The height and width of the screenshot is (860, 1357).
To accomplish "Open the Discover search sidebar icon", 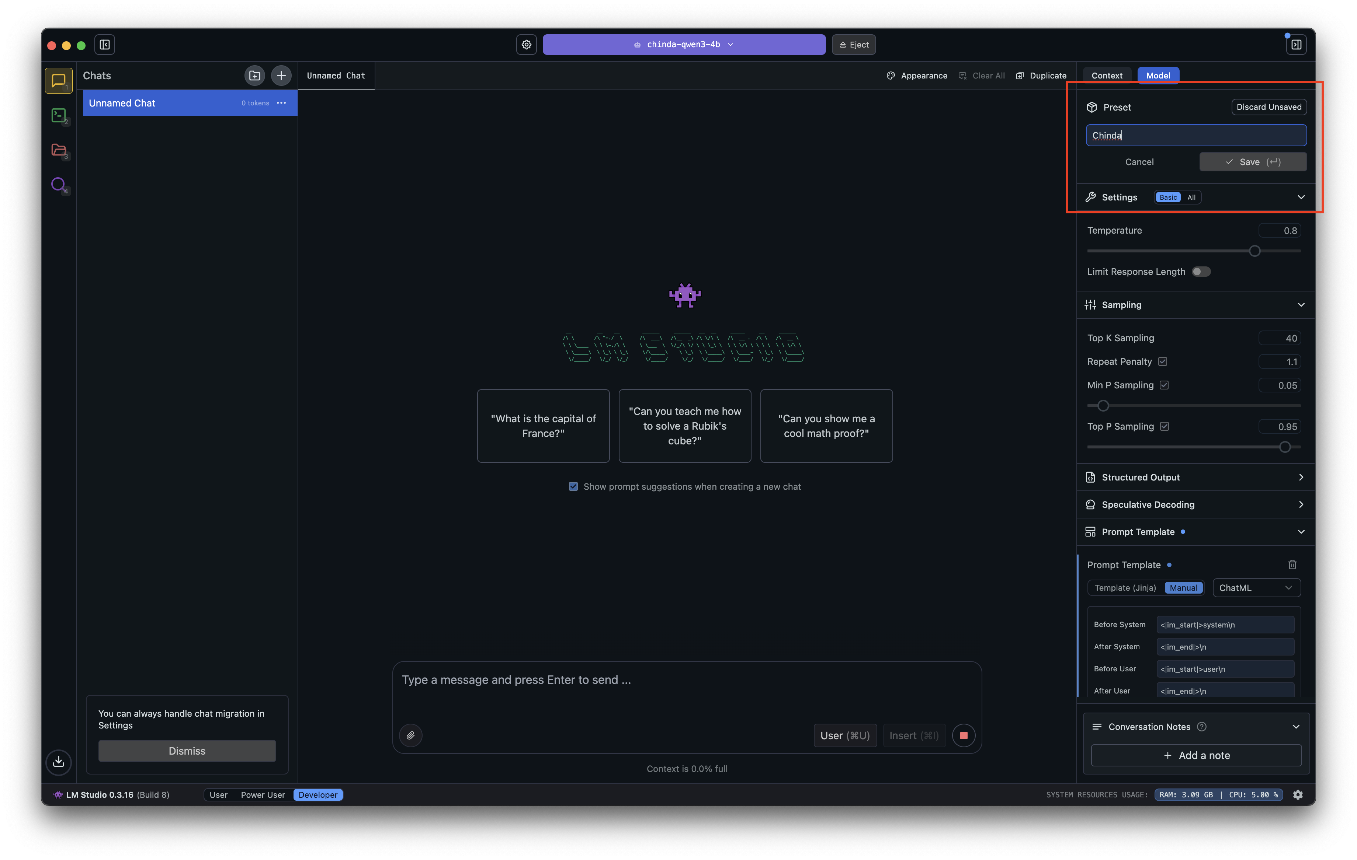I will [59, 184].
